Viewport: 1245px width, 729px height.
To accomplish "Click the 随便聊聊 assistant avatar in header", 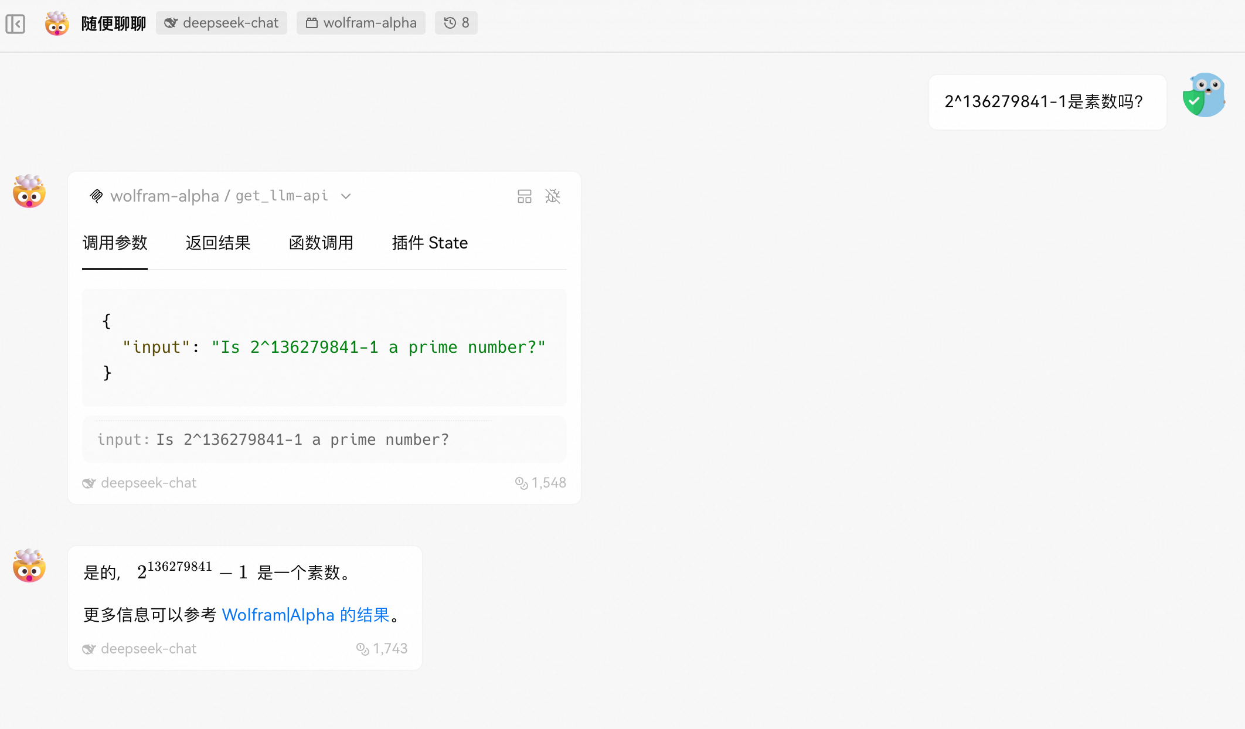I will pos(57,23).
